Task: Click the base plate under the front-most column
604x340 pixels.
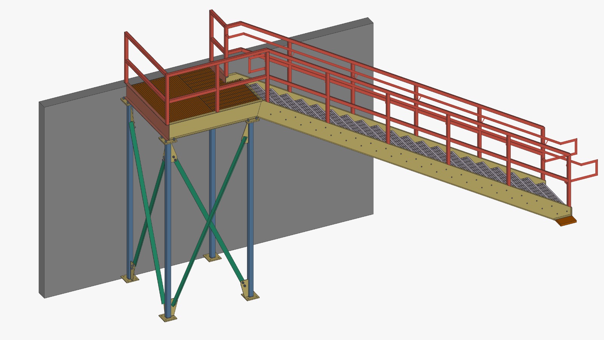Action: (168, 317)
